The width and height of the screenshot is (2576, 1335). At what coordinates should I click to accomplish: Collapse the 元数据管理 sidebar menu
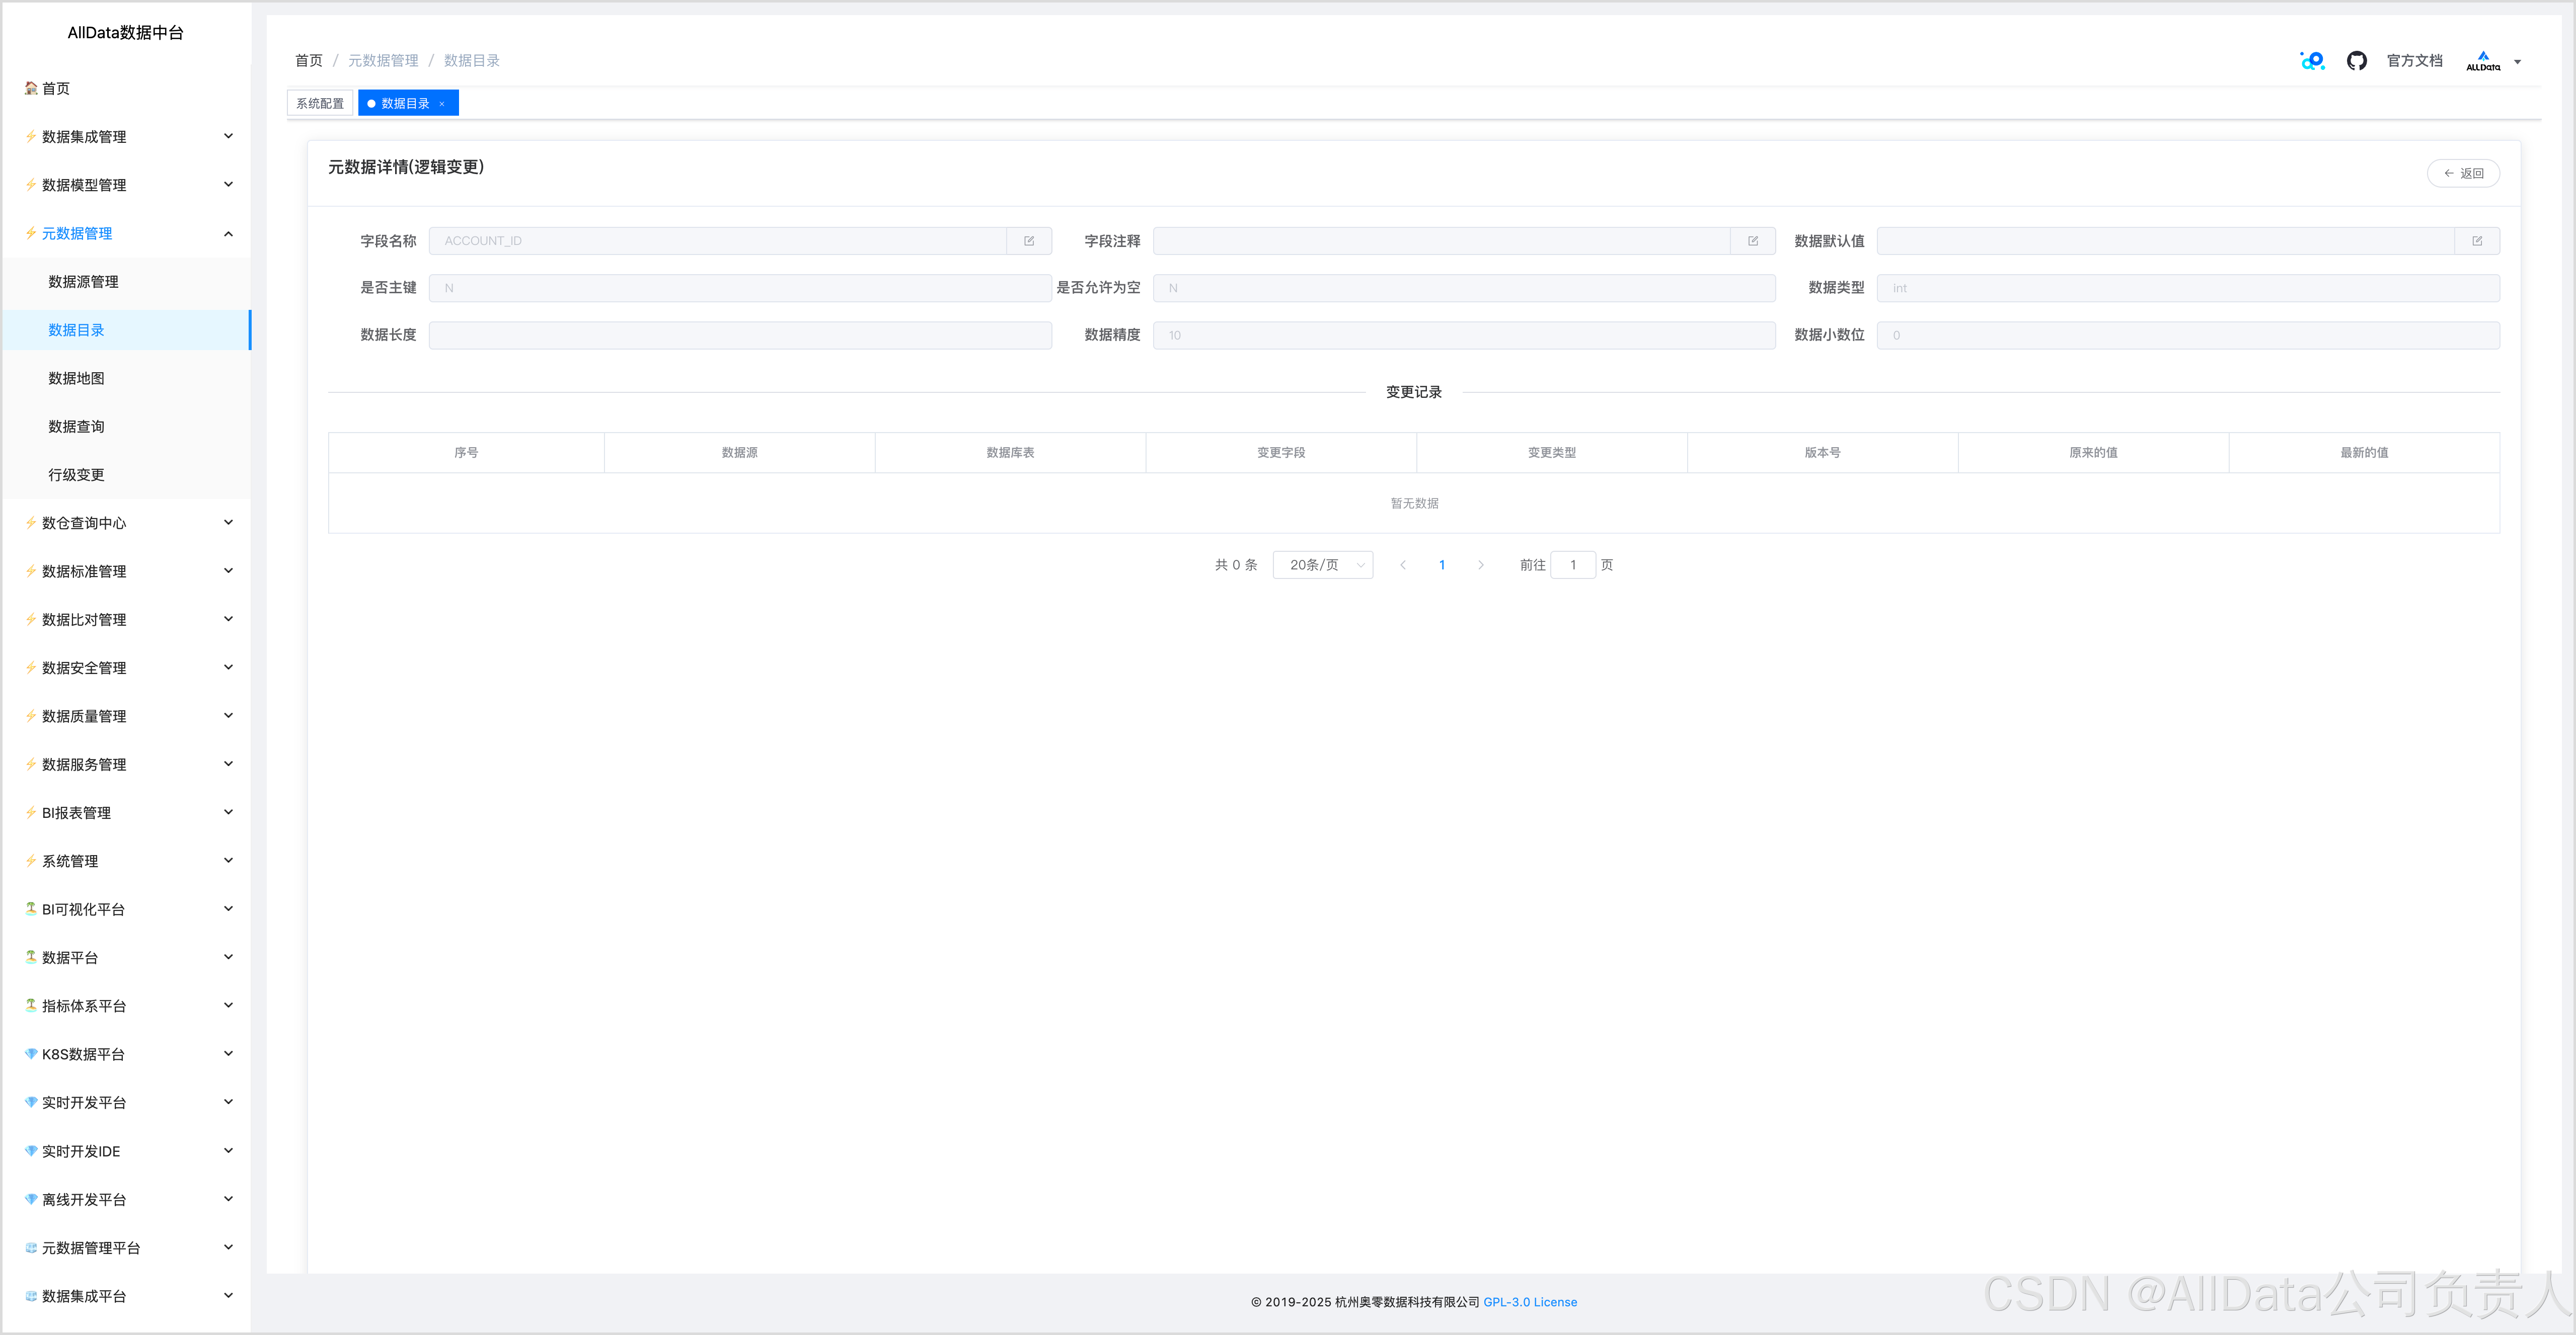tap(128, 234)
